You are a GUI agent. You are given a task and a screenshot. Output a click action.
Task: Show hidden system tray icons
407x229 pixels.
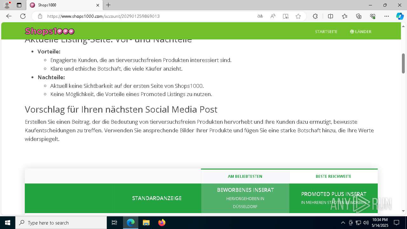point(343,223)
